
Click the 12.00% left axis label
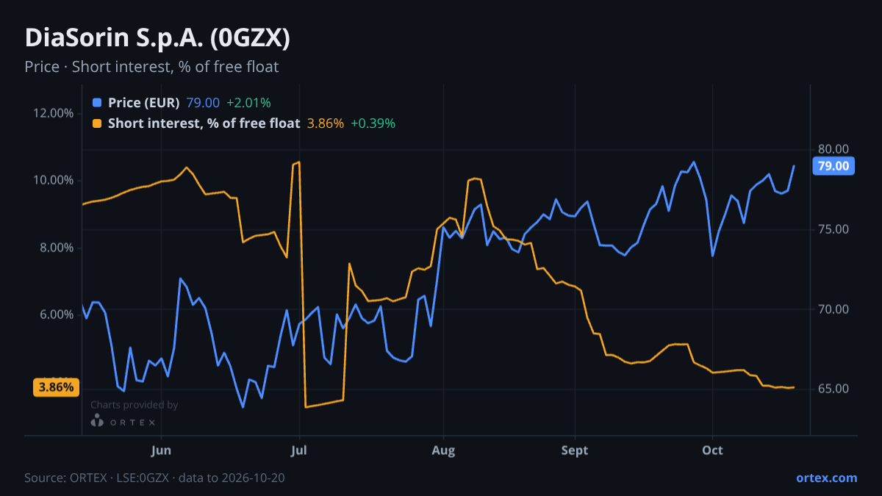pyautogui.click(x=53, y=113)
